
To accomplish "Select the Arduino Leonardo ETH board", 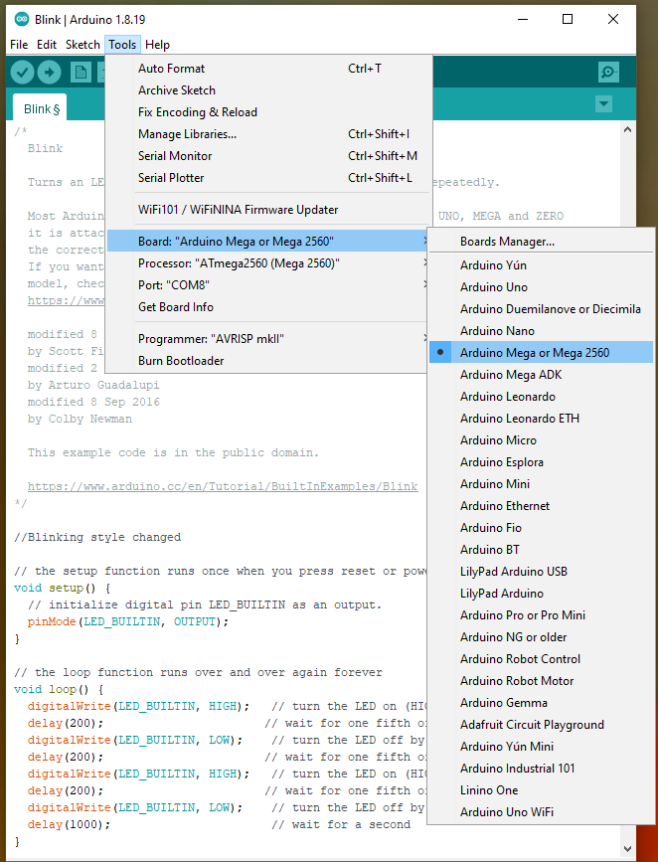I will 541,419.
